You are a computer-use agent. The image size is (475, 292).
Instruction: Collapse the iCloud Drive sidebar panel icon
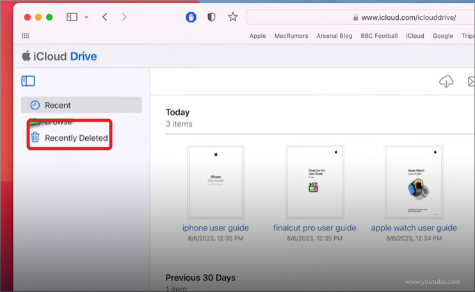(28, 81)
